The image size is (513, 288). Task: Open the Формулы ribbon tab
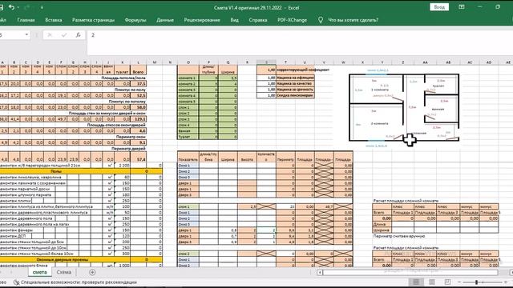pyautogui.click(x=135, y=20)
